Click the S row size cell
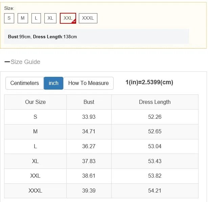This screenshot has width=208, height=202. (x=35, y=117)
